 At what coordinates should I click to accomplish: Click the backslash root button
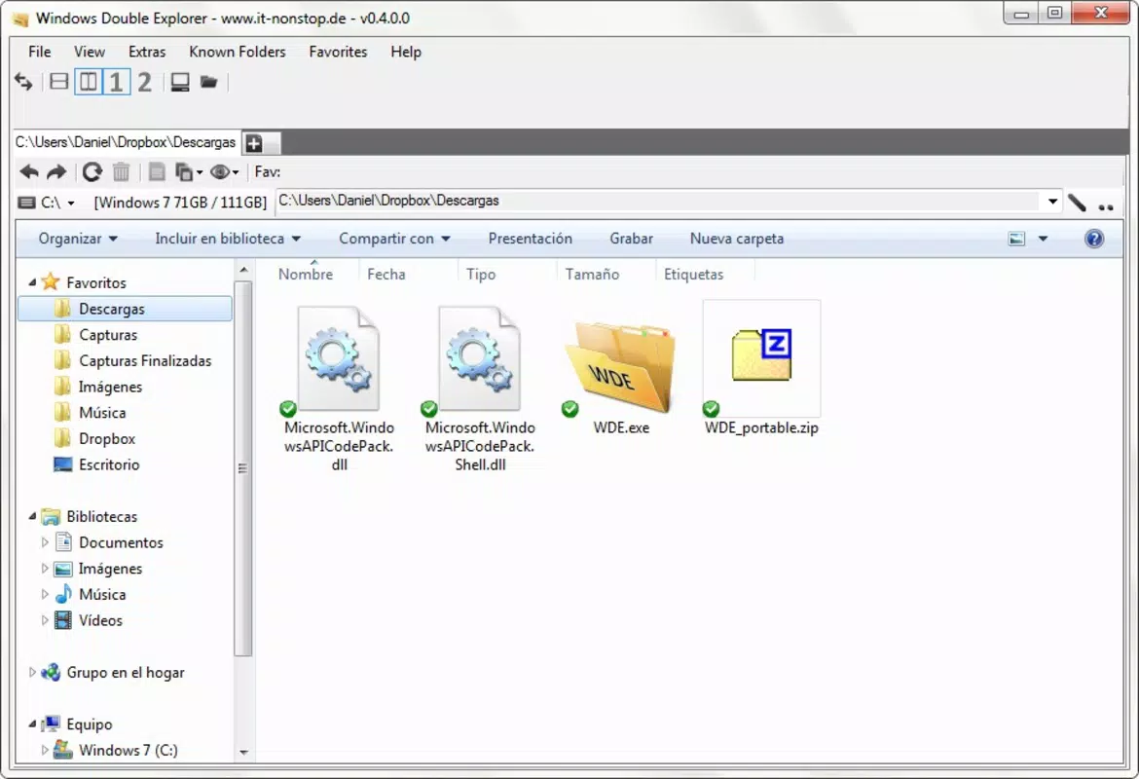pyautogui.click(x=1078, y=203)
